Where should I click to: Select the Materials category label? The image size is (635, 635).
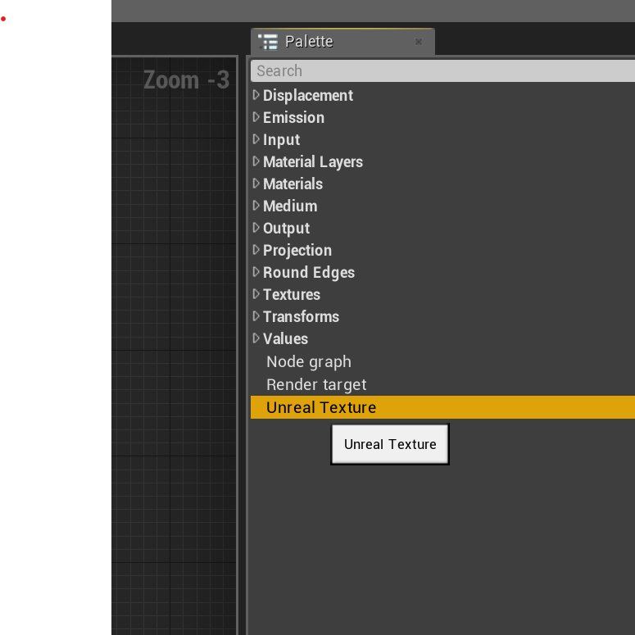pyautogui.click(x=293, y=184)
